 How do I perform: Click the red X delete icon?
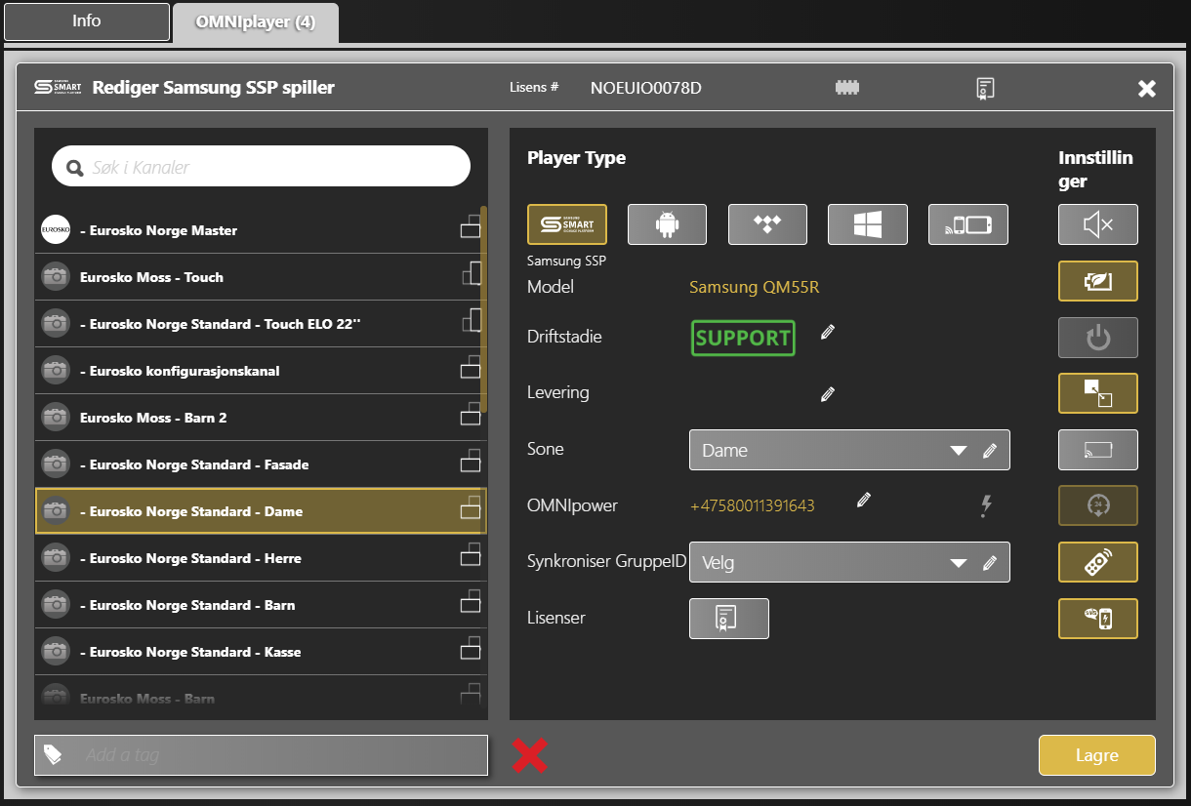coord(530,755)
